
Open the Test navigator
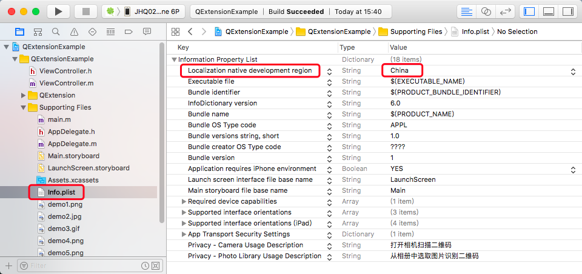point(92,32)
